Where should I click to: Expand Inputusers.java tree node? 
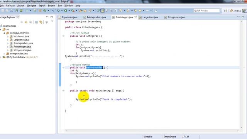pyautogui.click(x=8, y=36)
